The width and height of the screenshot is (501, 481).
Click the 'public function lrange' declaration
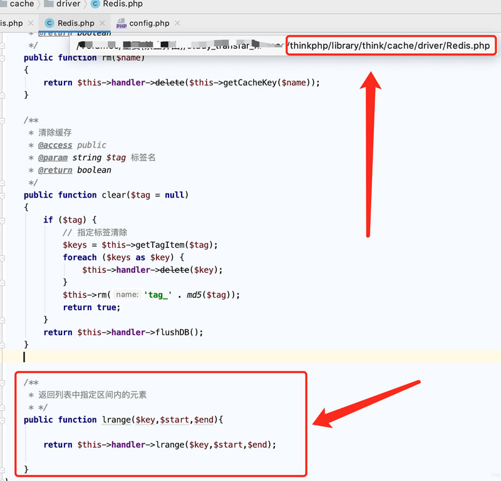point(123,420)
